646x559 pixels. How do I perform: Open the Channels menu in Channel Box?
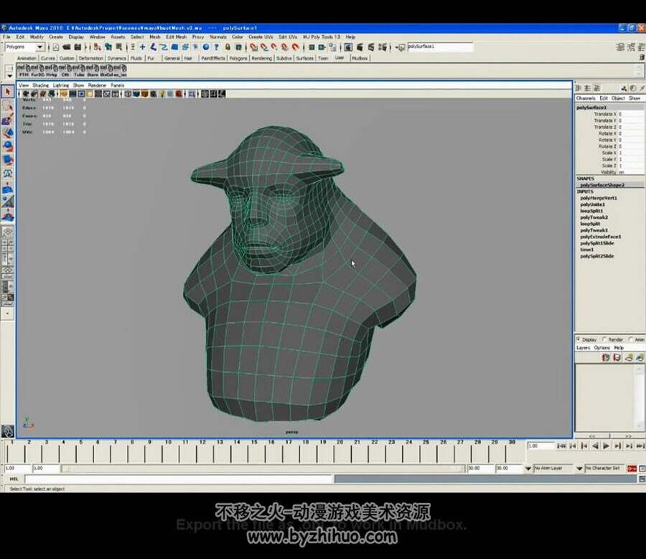pos(586,98)
